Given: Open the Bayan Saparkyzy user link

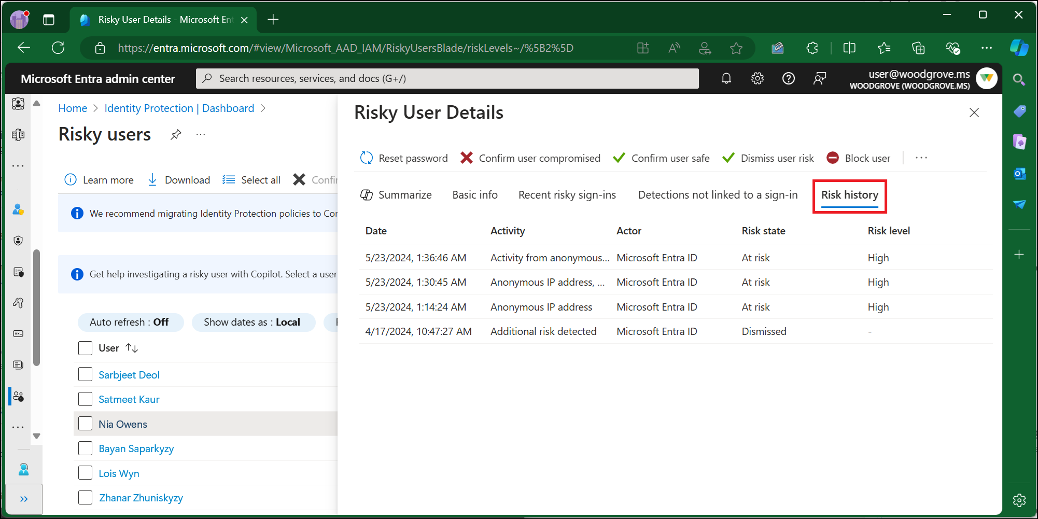Looking at the screenshot, I should pos(136,449).
